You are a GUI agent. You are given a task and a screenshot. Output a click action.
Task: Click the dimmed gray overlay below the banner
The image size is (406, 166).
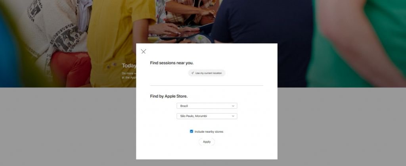pos(67,127)
